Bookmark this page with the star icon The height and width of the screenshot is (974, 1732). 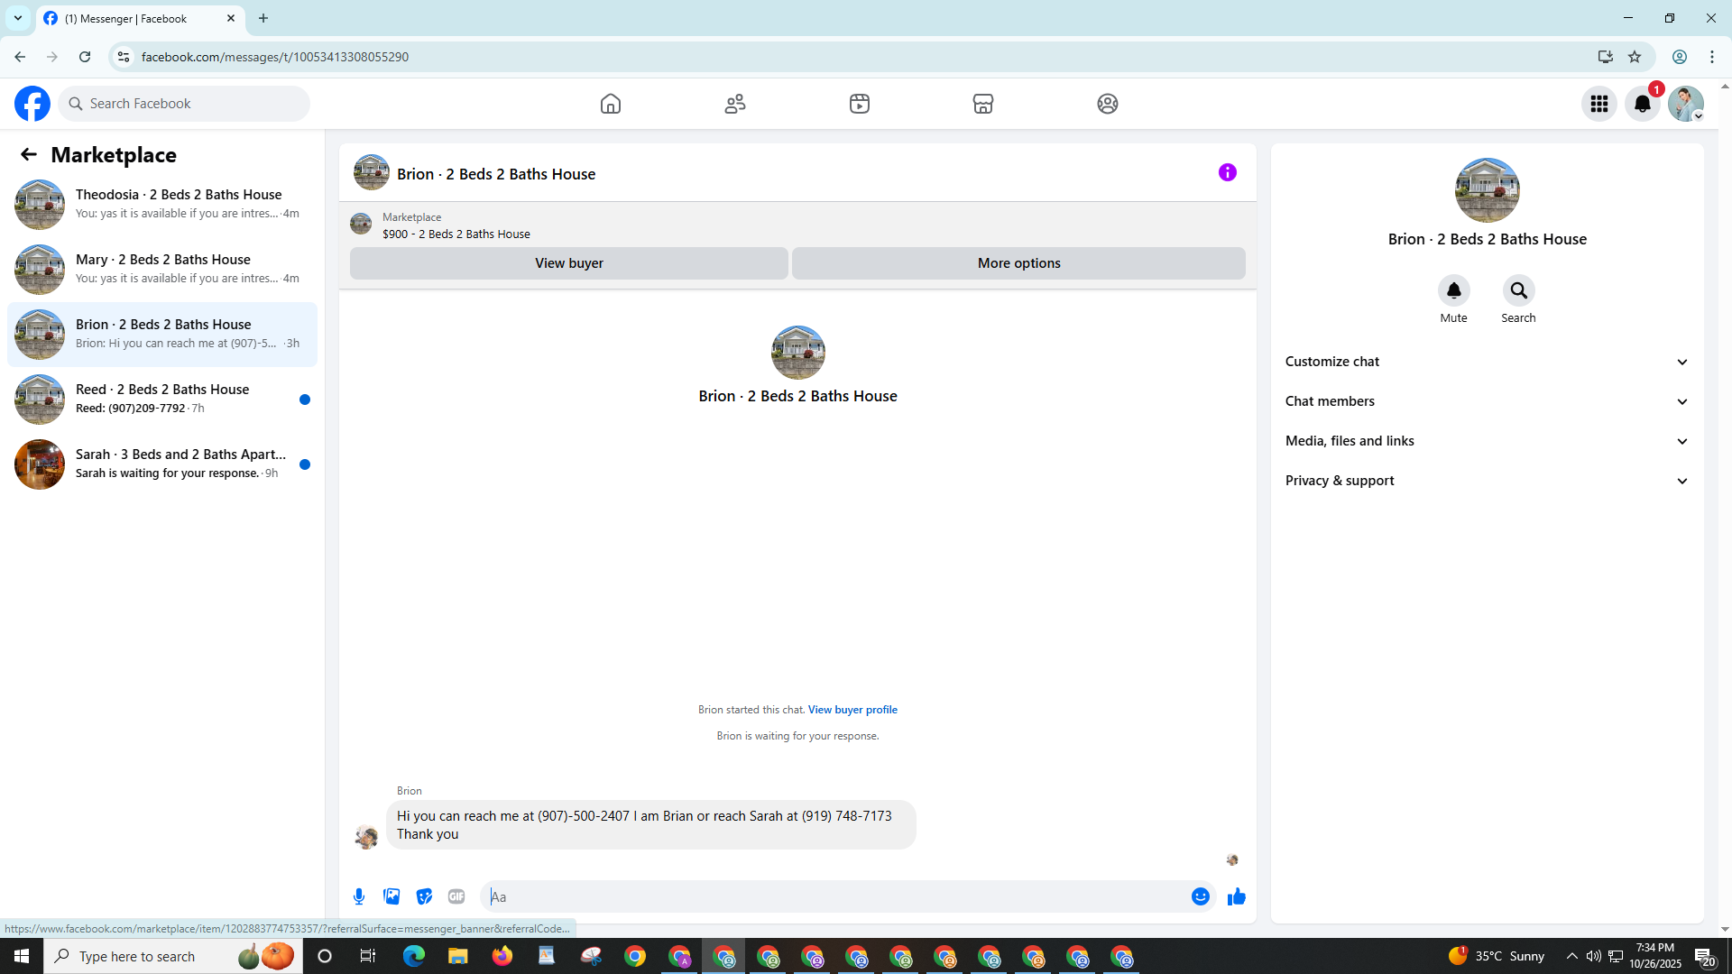tap(1635, 57)
